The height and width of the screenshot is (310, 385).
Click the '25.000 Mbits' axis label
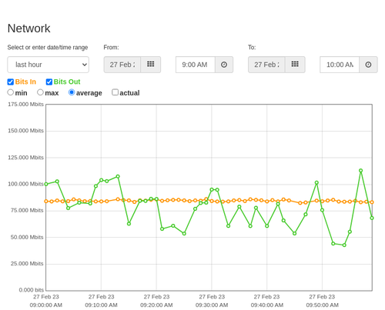click(x=27, y=264)
